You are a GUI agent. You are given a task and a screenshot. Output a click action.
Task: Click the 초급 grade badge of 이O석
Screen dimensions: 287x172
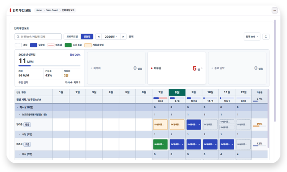[27, 144]
